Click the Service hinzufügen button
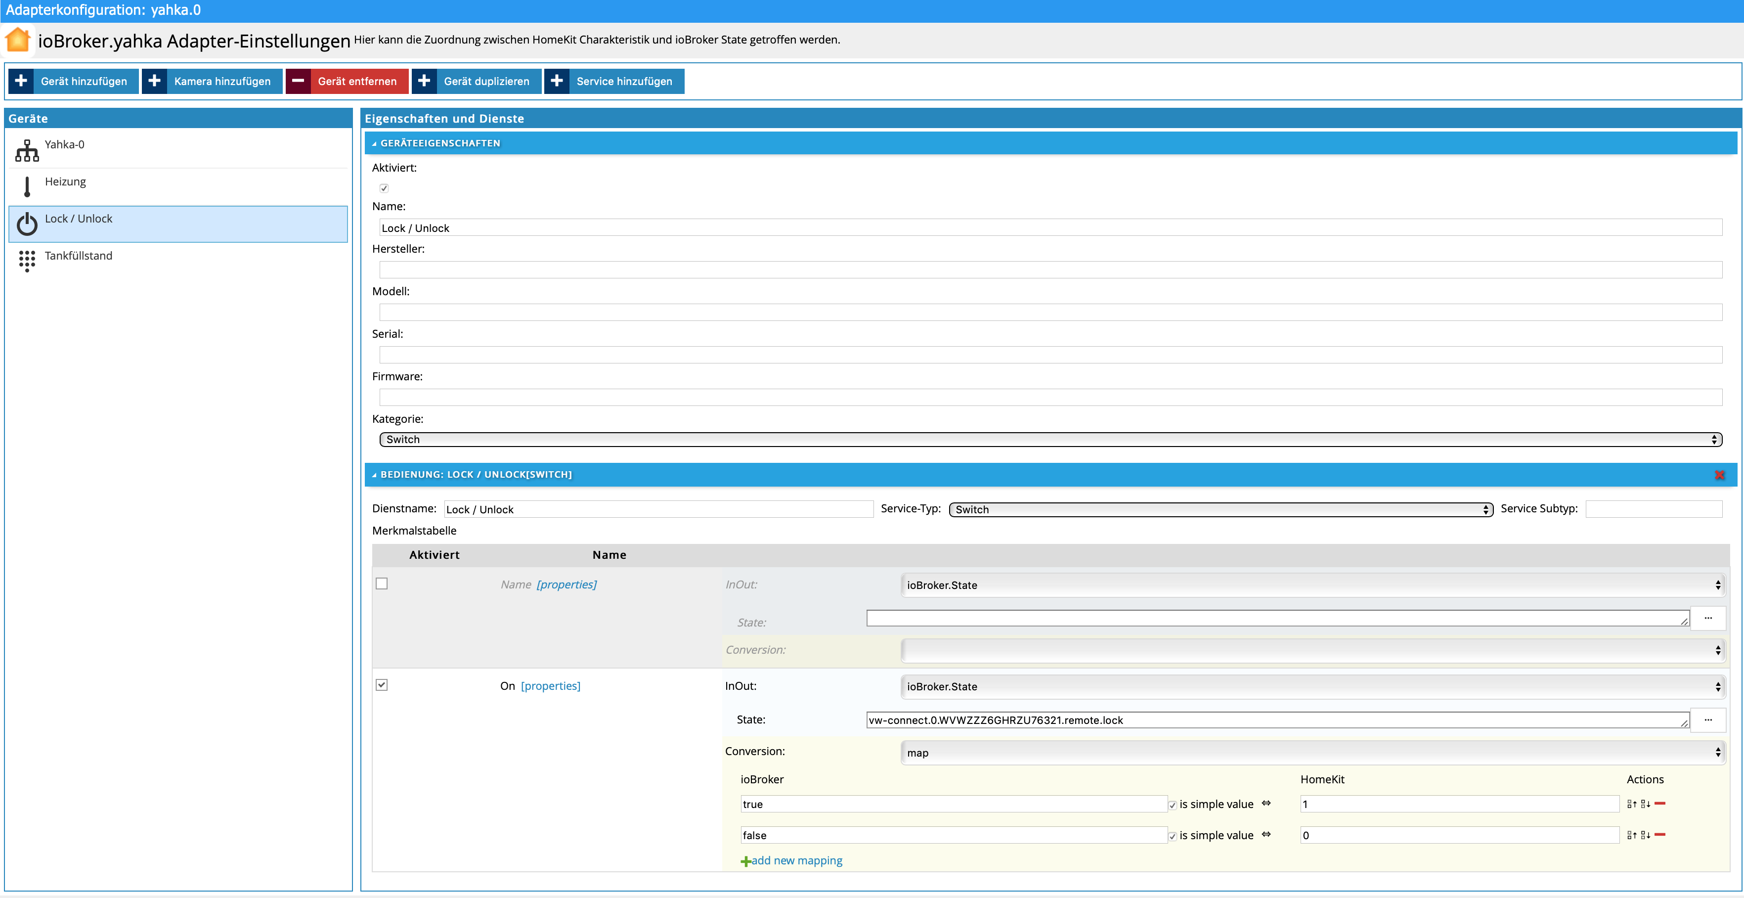Screen dimensions: 1744x898 point(614,81)
